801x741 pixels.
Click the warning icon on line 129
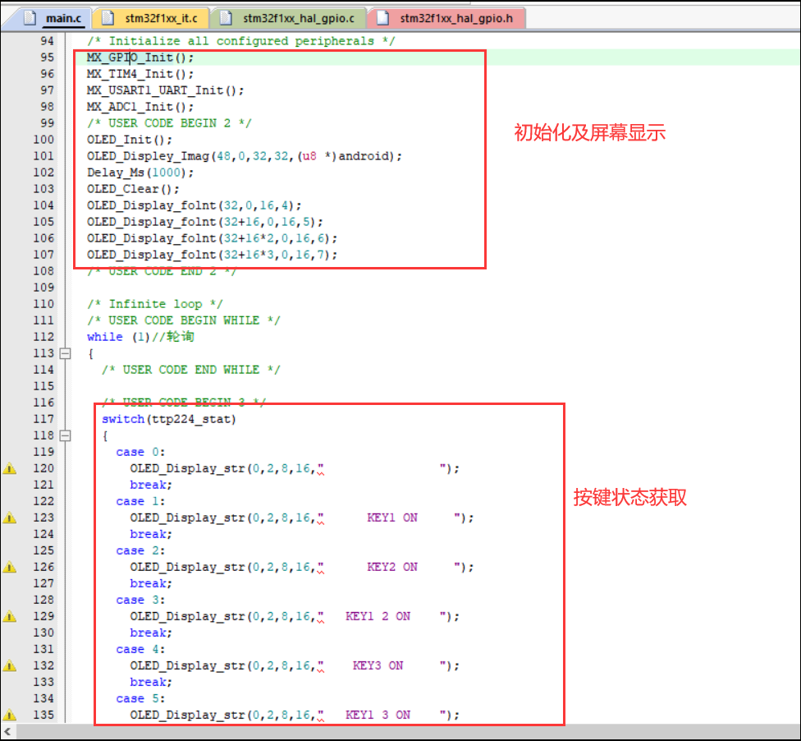tap(10, 616)
